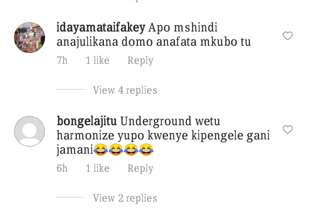This screenshot has width=312, height=212.
Task: Select the 'Apo mshindi anajulikana' comment text
Action: [153, 35]
